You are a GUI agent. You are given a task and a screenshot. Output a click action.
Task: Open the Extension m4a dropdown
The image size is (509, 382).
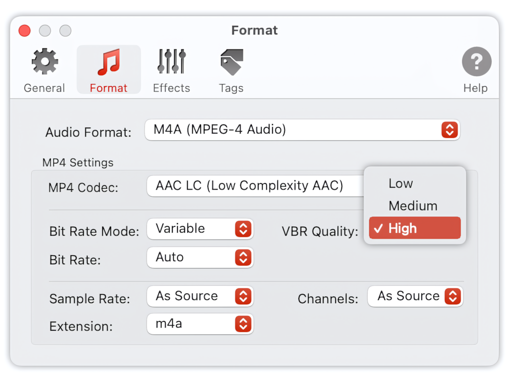[200, 324]
